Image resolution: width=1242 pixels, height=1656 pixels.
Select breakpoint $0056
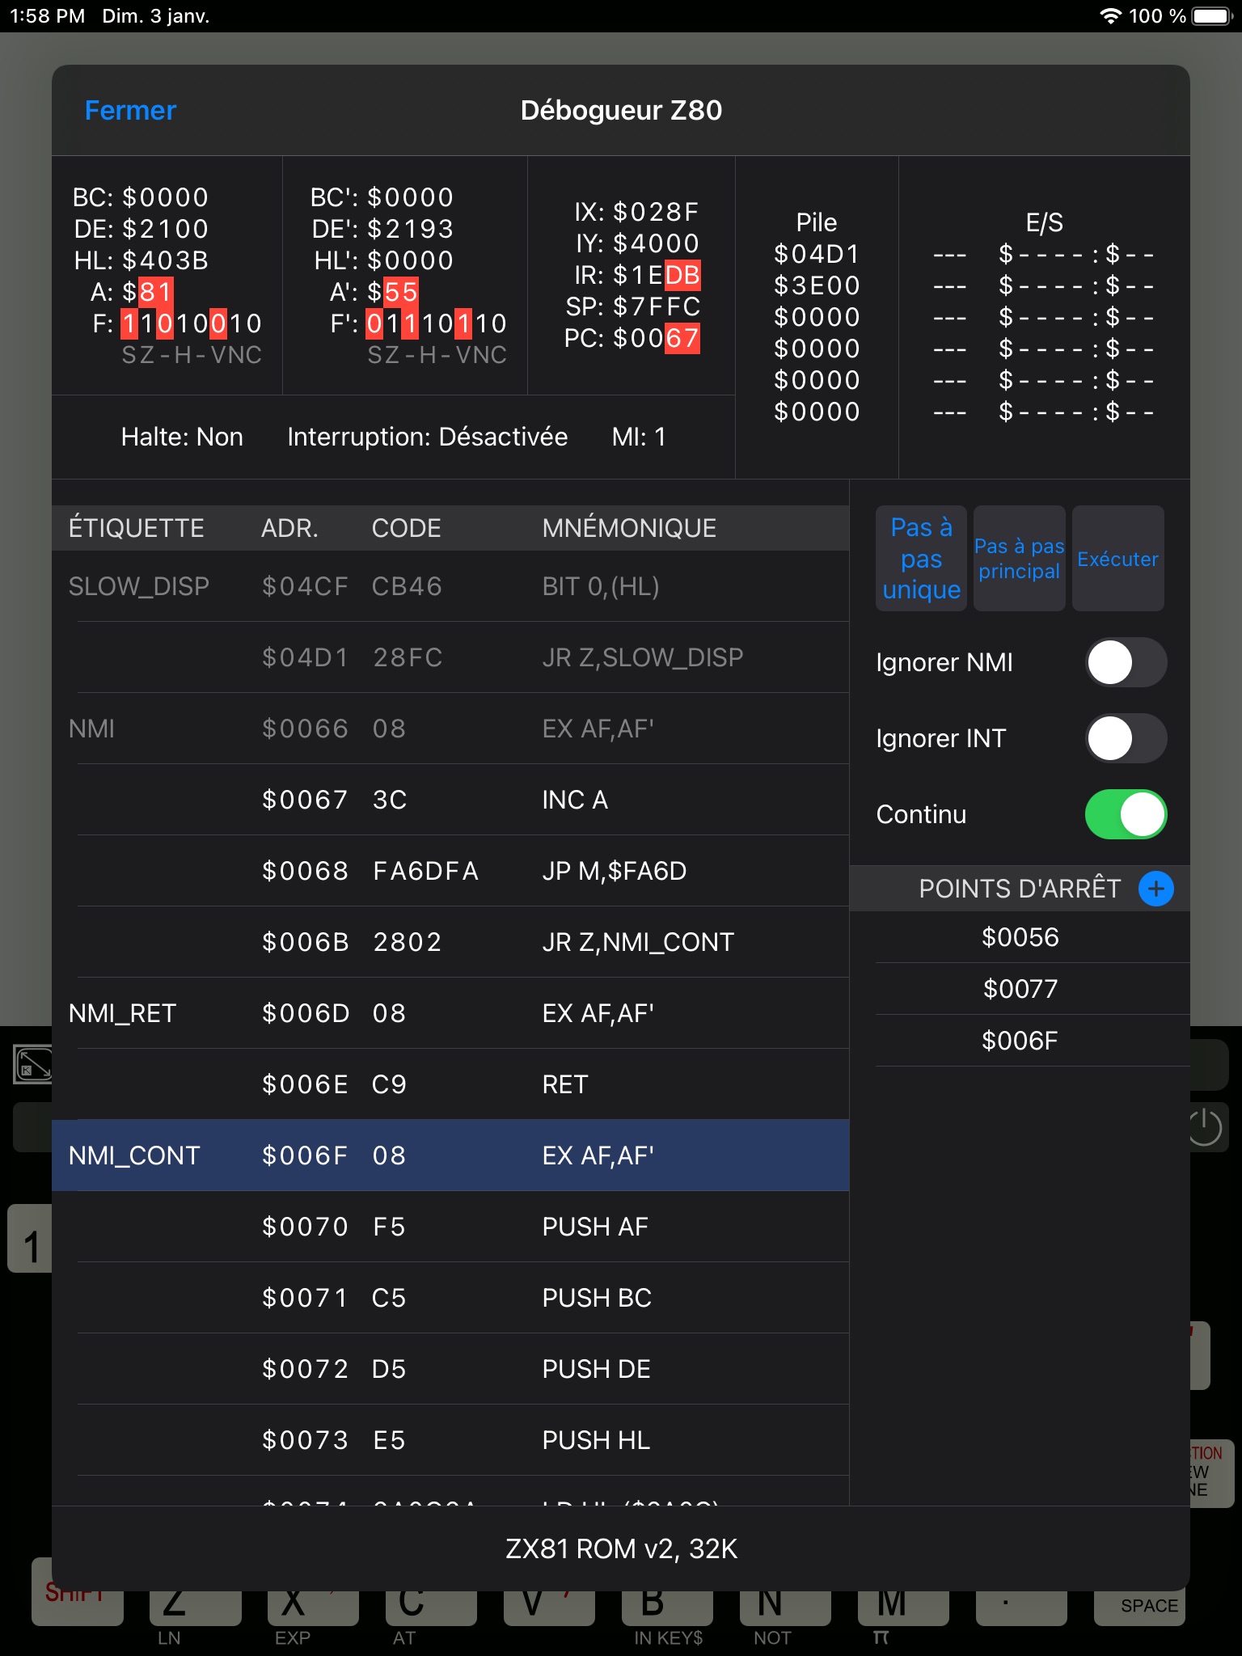click(1020, 937)
